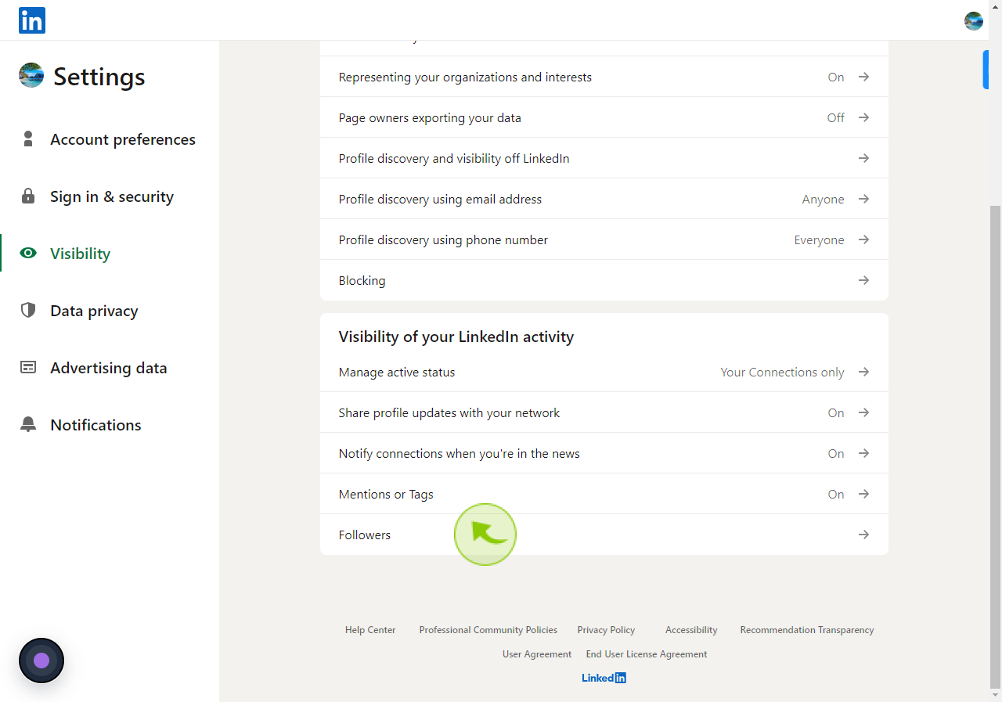Screen dimensions: 1002x702
Task: Open Profile discovery using email address
Action: tap(604, 199)
